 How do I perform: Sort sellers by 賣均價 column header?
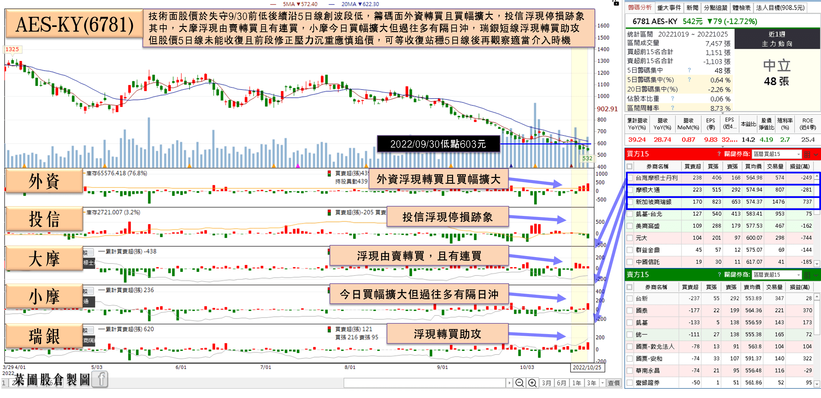[x=752, y=287]
